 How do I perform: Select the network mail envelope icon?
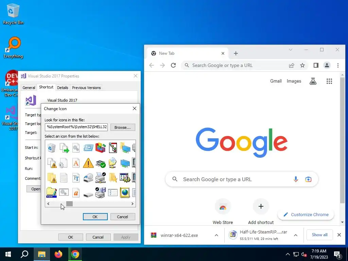(113, 163)
